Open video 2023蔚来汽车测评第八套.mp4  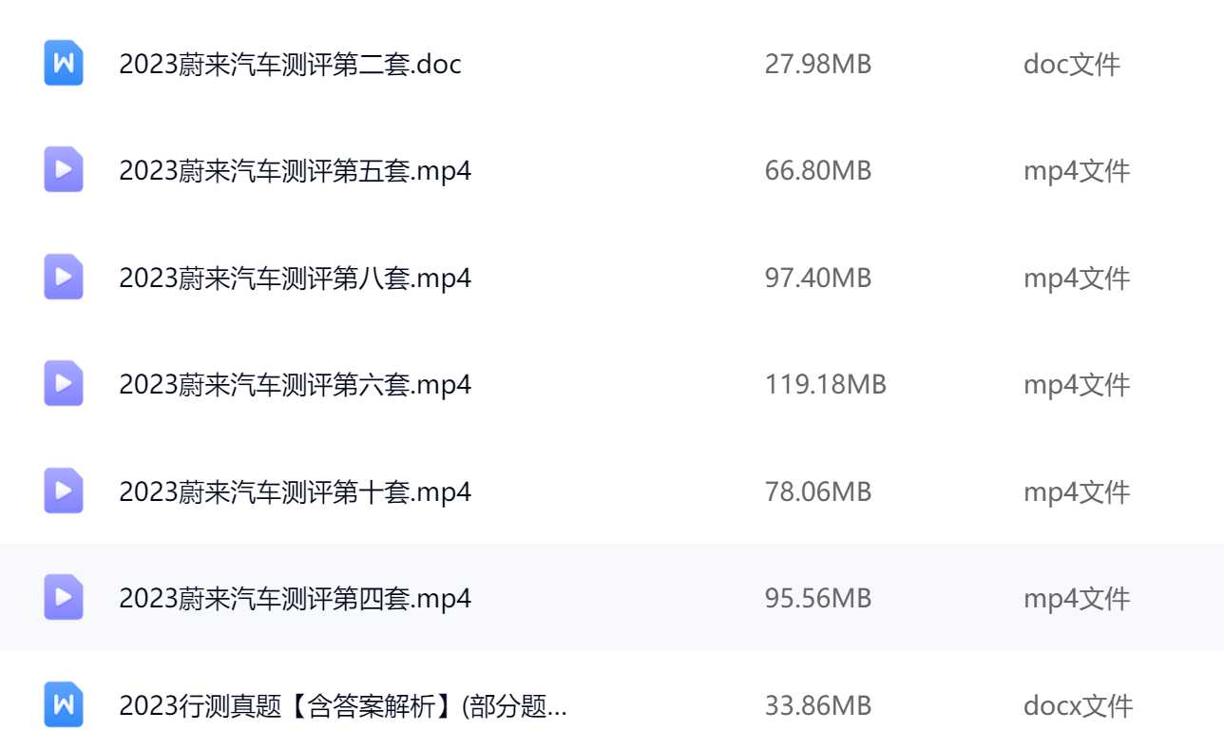coord(295,279)
